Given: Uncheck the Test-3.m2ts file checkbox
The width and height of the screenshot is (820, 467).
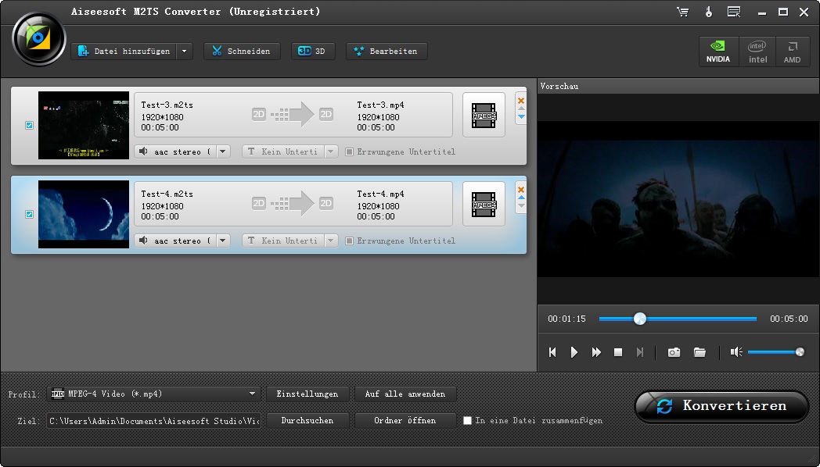Looking at the screenshot, I should pos(29,125).
